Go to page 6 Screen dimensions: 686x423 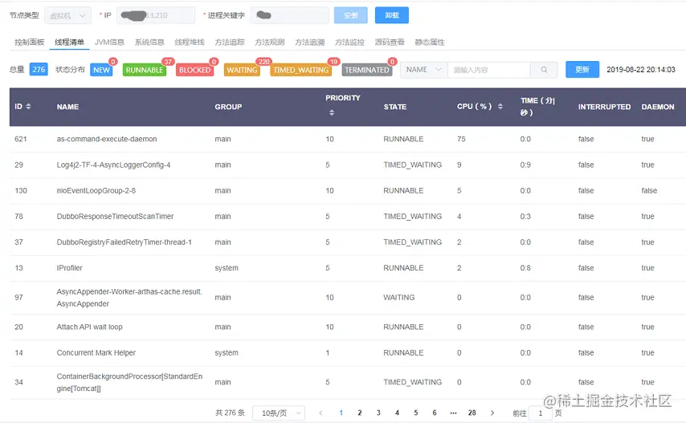coord(435,413)
